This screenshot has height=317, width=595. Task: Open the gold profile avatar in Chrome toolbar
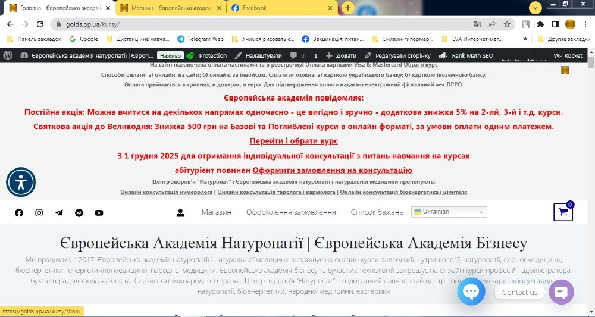click(x=570, y=24)
